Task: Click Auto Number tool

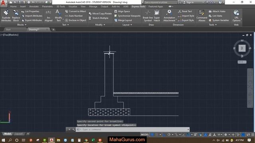Action: 74,16
